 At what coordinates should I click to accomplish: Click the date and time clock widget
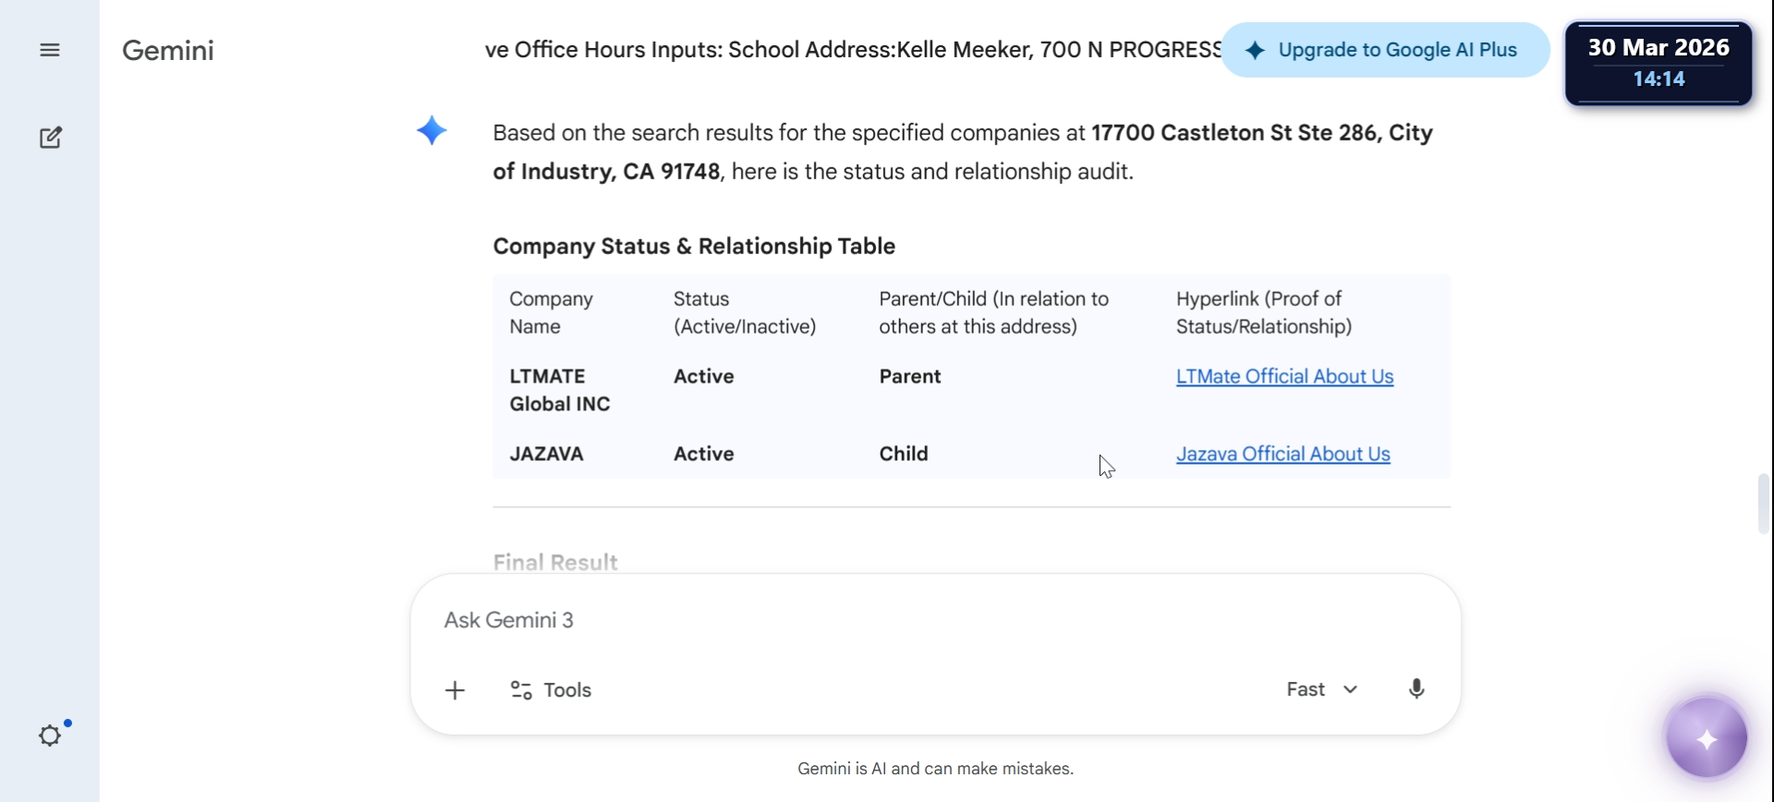[1658, 63]
